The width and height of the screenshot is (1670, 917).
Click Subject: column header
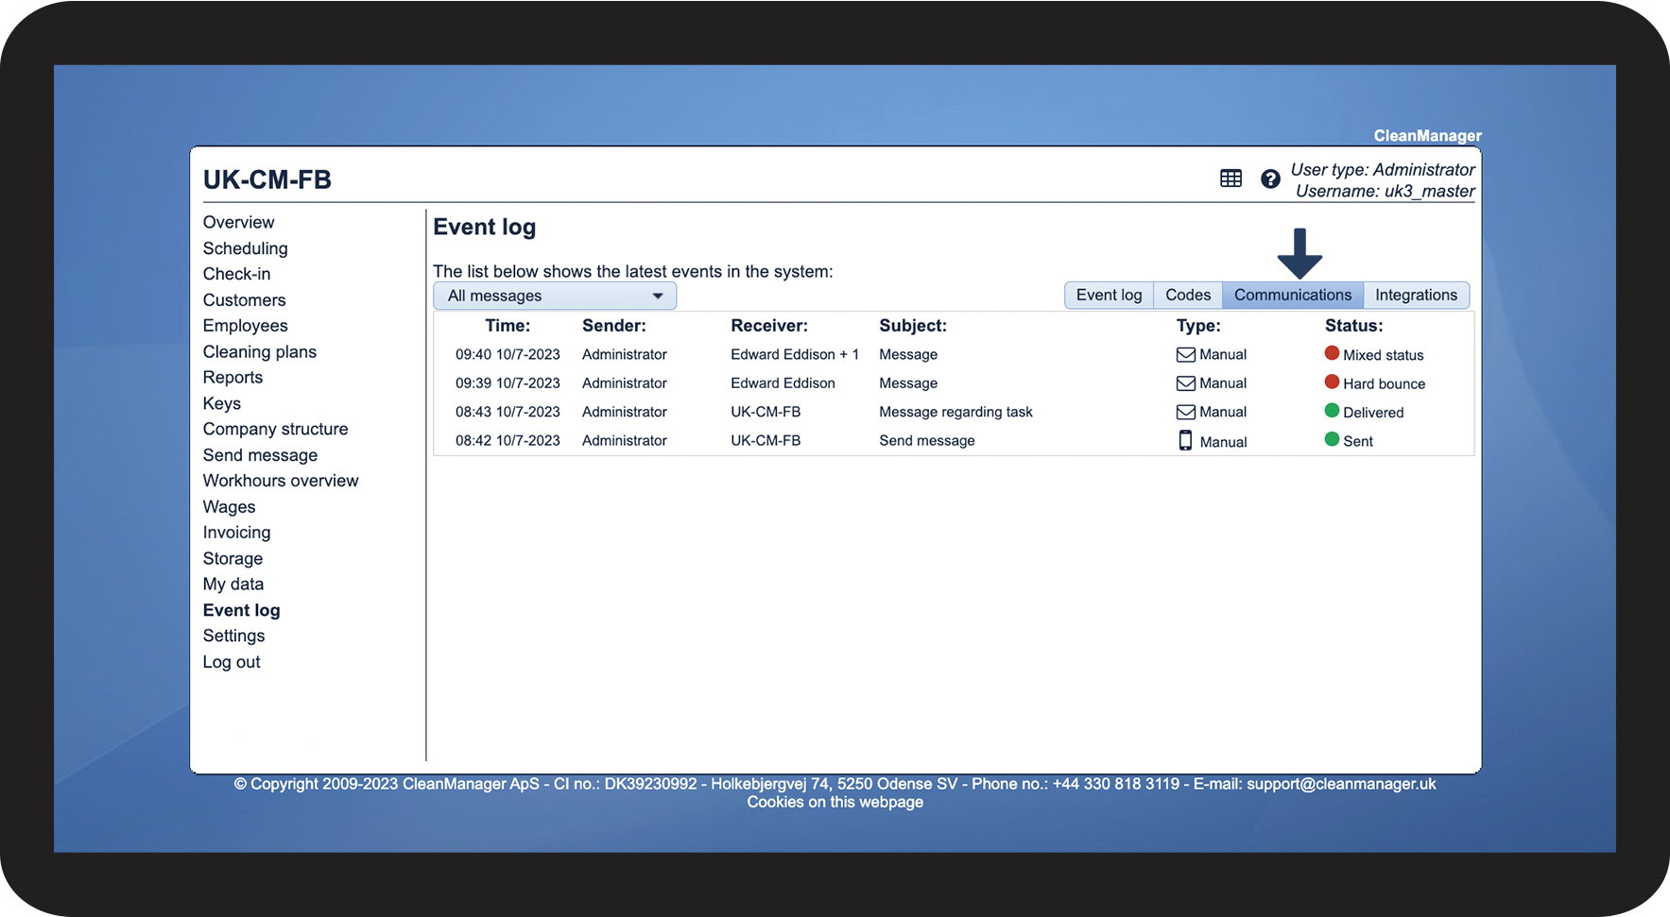(913, 326)
